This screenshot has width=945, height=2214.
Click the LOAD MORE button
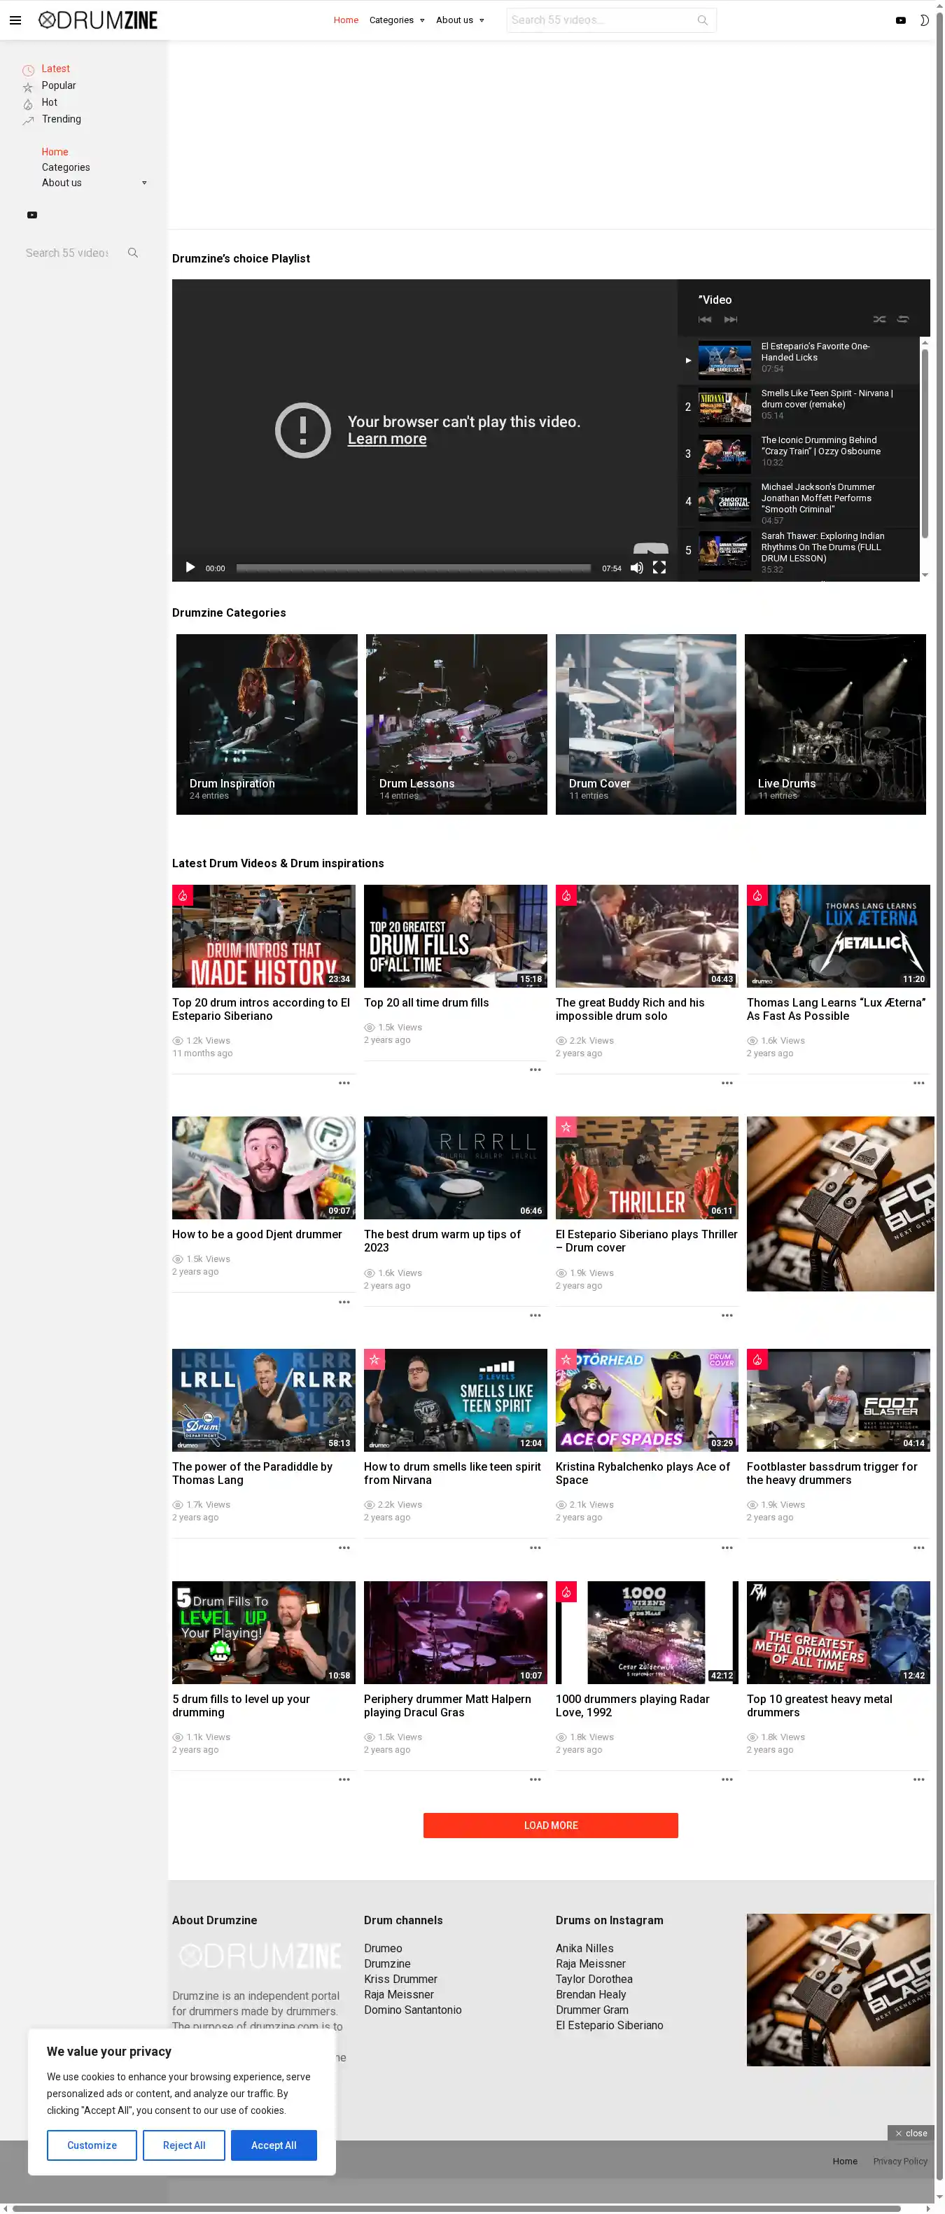(x=550, y=1826)
